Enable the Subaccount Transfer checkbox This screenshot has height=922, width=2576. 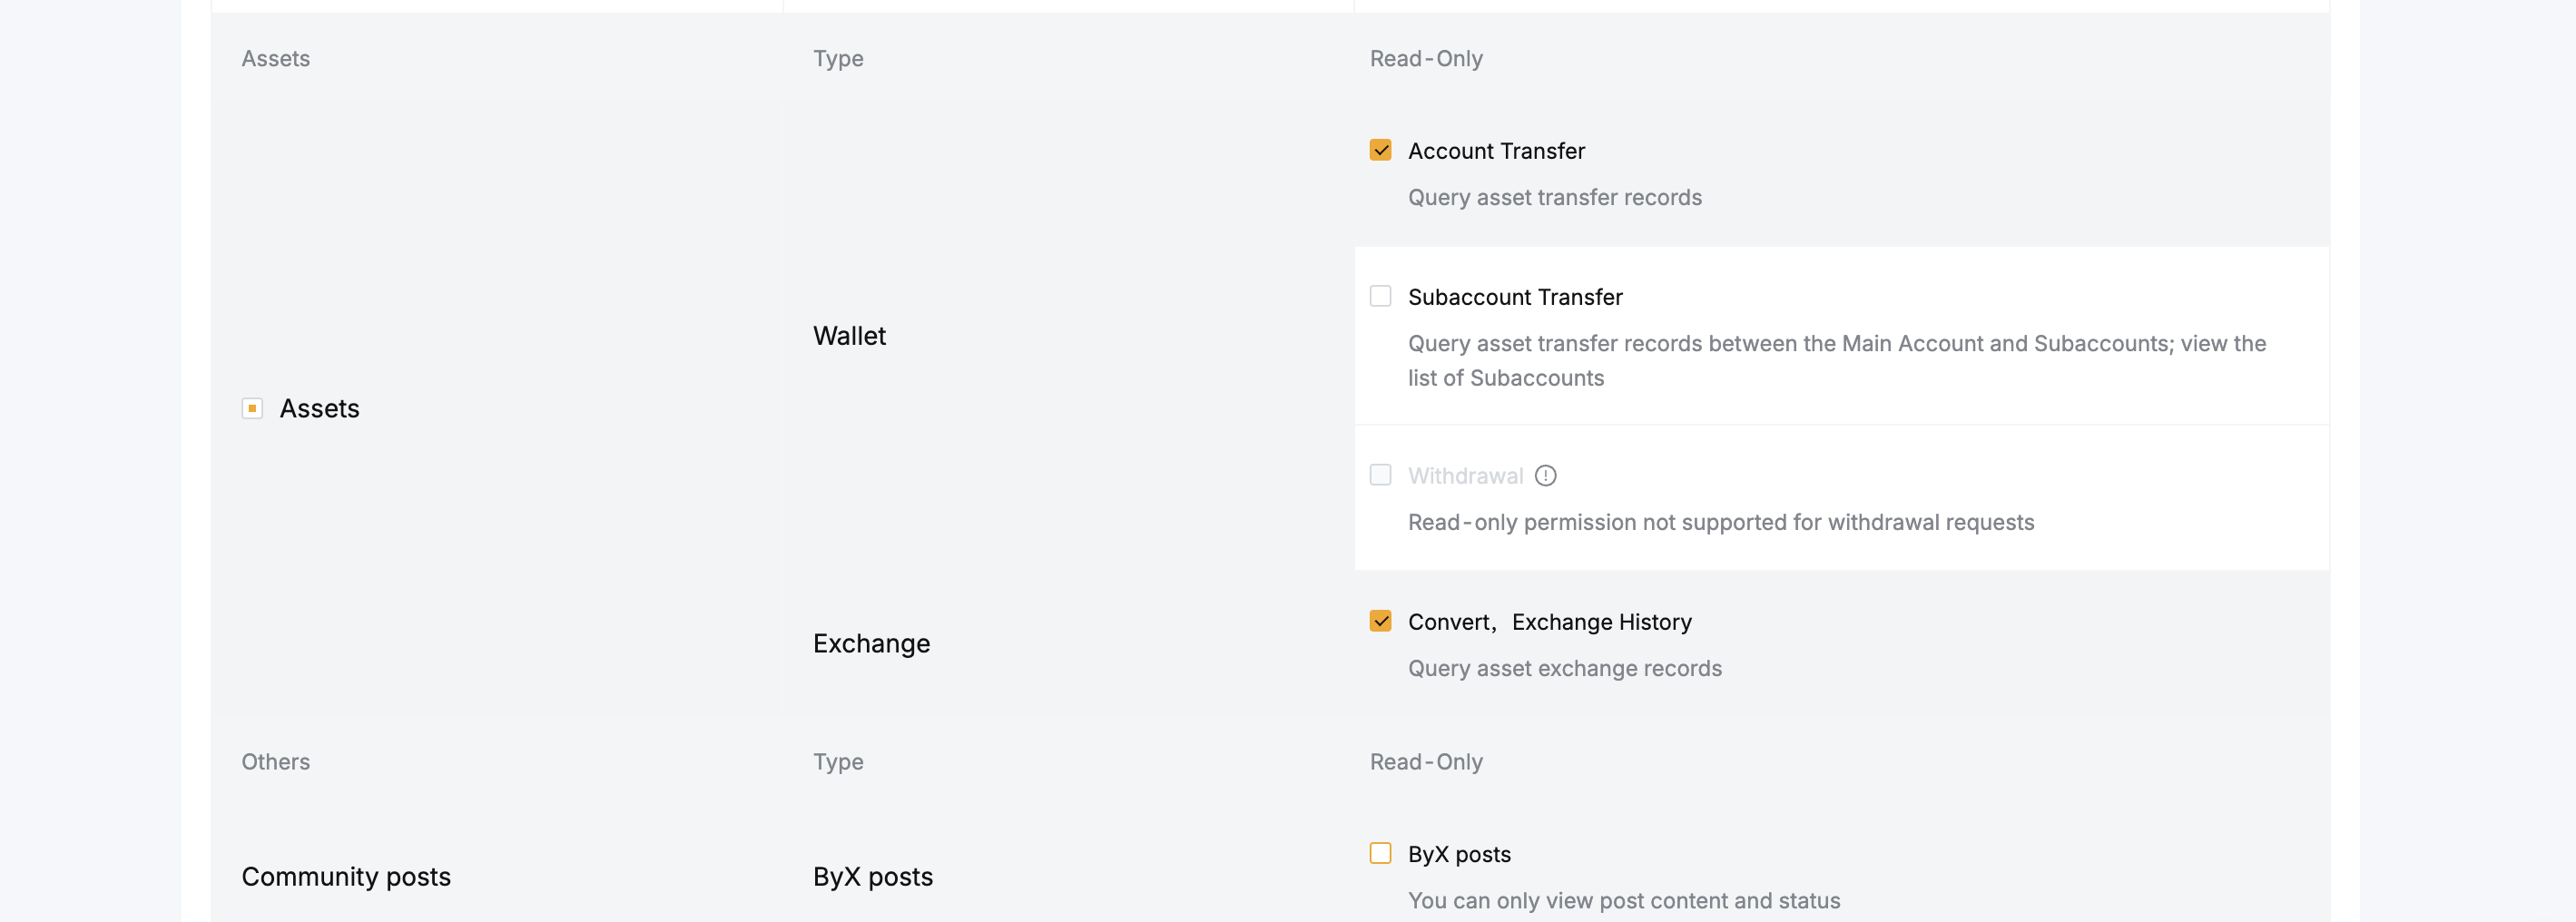coord(1380,296)
